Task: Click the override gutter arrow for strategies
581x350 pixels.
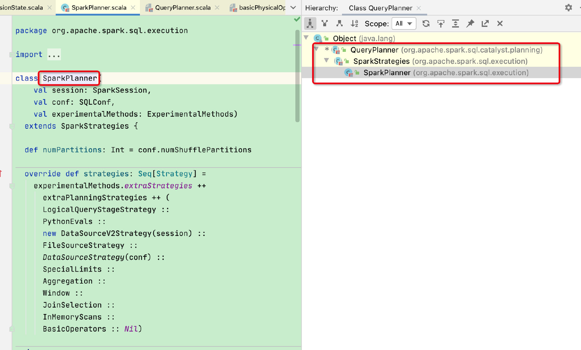Action: [1, 174]
